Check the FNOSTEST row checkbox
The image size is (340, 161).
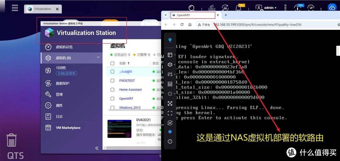click(x=112, y=81)
